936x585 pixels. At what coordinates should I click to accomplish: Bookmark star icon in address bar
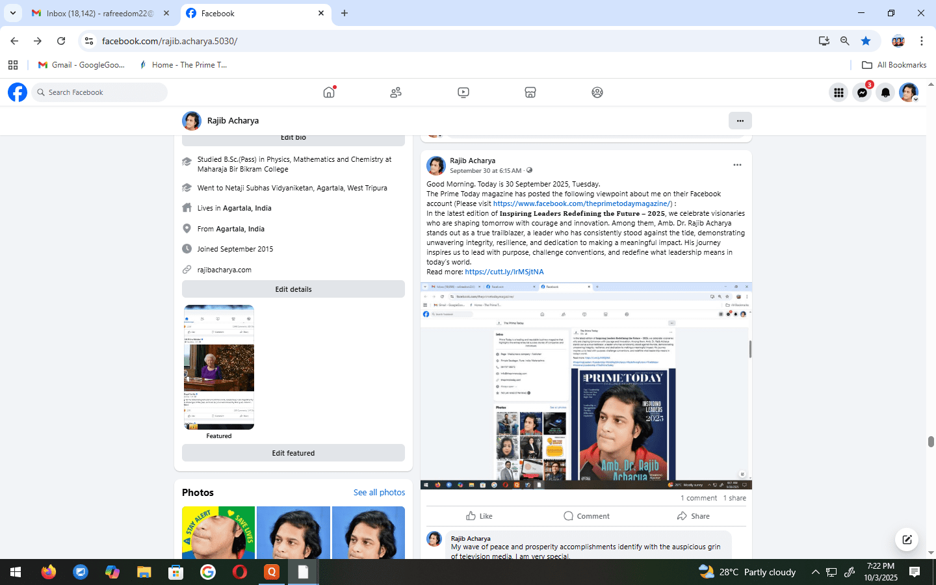(x=866, y=41)
